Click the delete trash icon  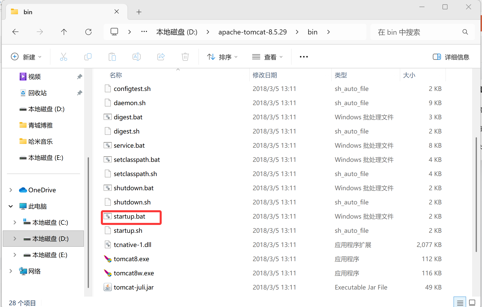(185, 57)
